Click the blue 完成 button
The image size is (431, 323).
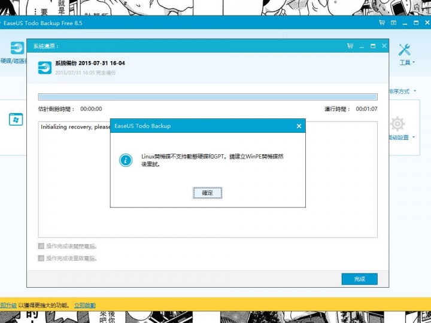(x=359, y=279)
